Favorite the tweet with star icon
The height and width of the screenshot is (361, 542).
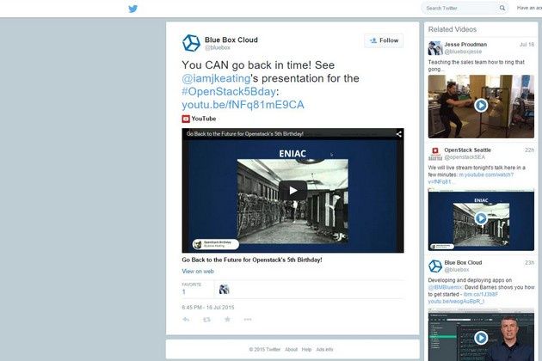tap(227, 319)
